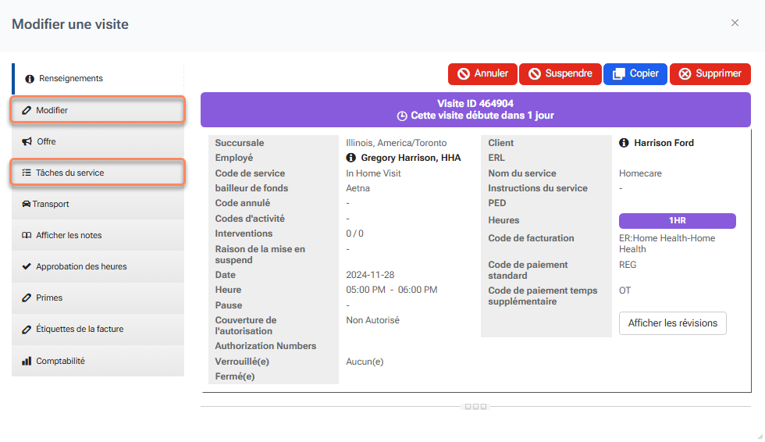Click the bar chart icon for Comptabilité

pos(27,361)
